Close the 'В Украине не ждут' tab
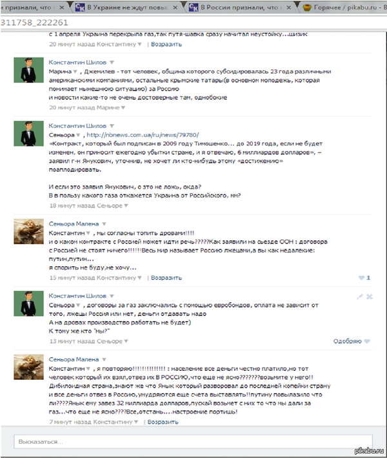The image size is (387, 458). (175, 8)
